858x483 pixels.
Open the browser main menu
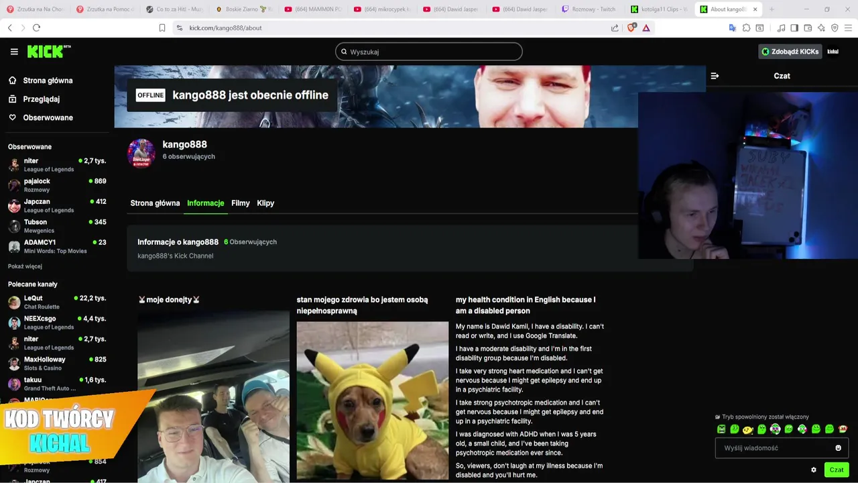coord(849,28)
